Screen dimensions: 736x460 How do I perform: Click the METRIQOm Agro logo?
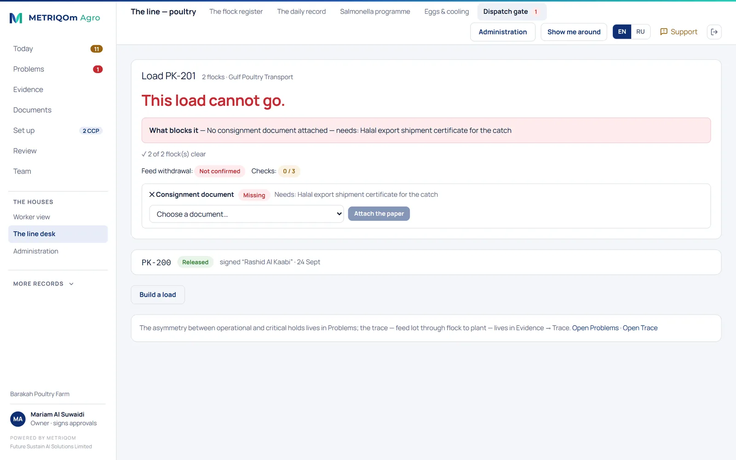(55, 18)
